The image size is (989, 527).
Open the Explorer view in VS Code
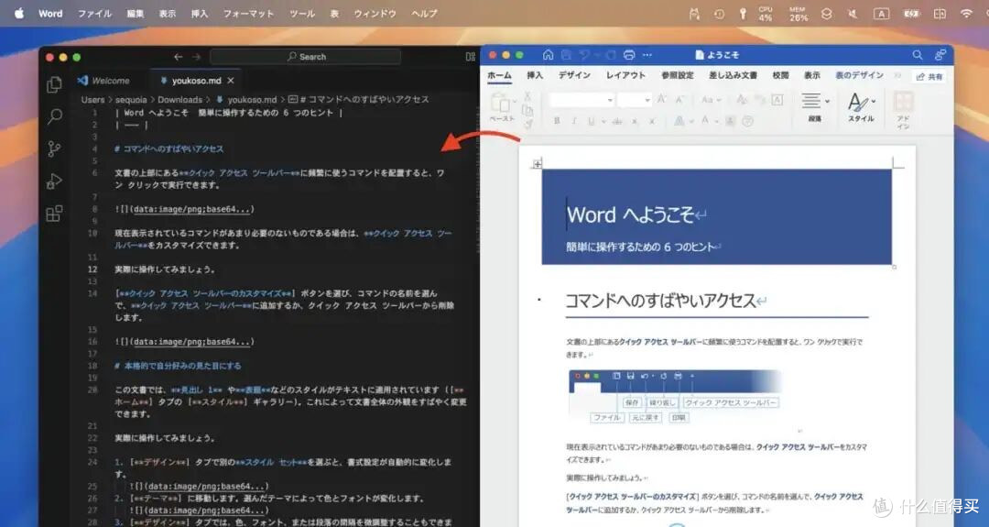(x=55, y=84)
